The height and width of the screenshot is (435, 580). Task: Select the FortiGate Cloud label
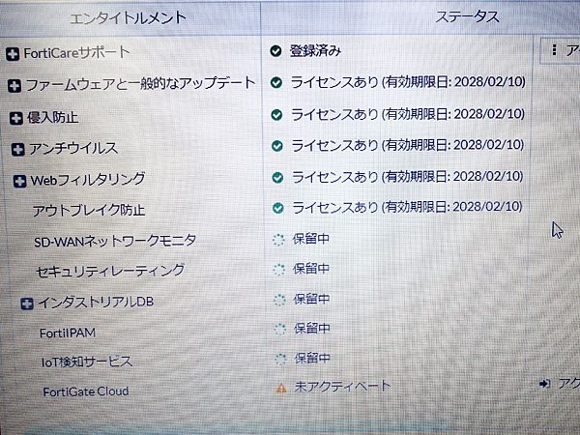86,391
